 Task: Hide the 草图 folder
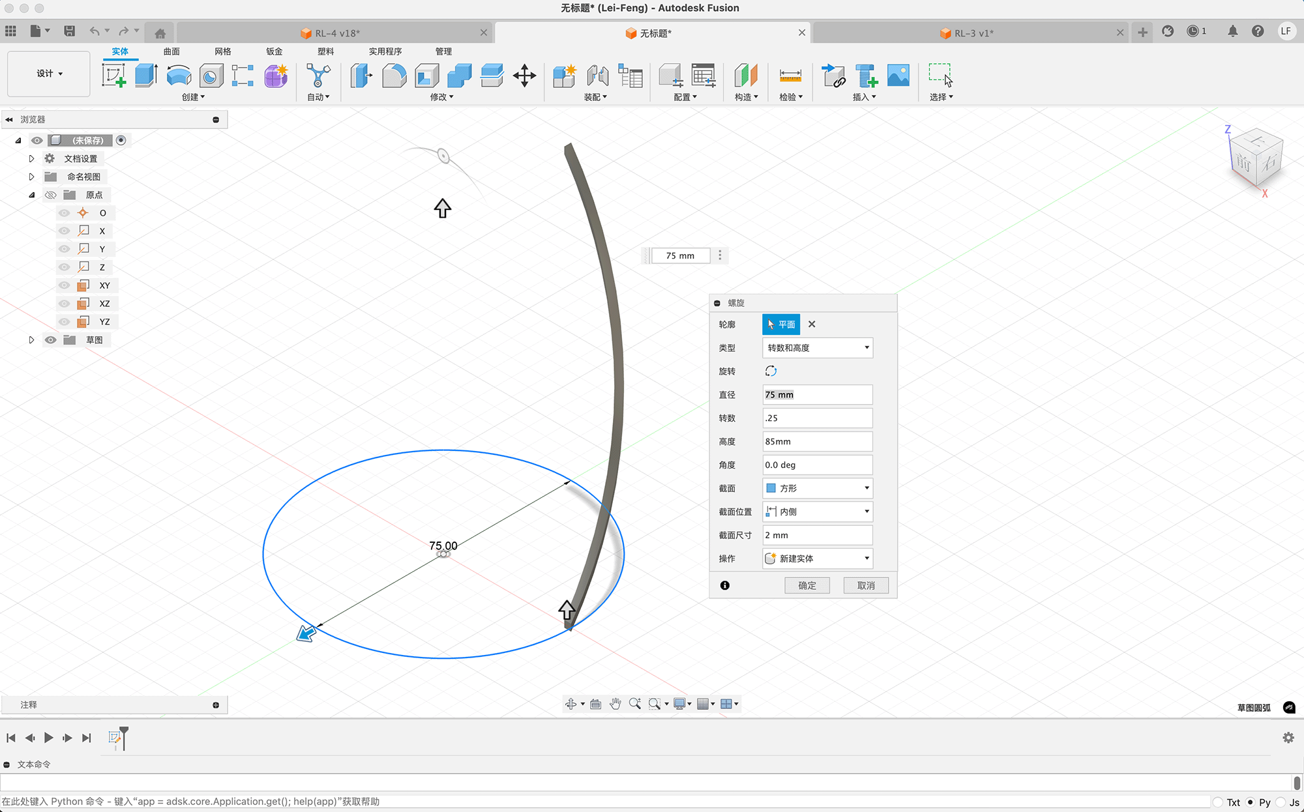point(50,340)
